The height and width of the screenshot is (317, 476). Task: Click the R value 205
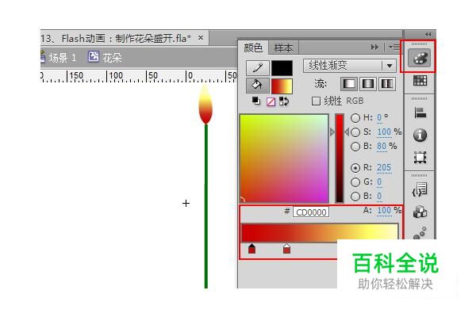(384, 167)
